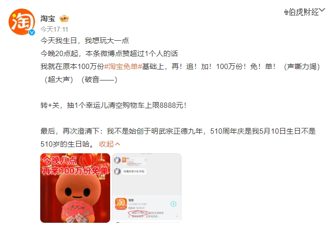
Task: Open the post timestamp 今天17:11
Action: click(54, 29)
